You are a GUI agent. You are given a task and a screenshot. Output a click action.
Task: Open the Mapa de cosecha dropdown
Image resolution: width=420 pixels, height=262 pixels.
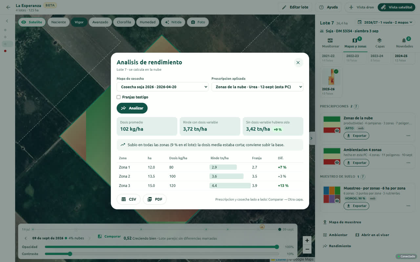162,87
